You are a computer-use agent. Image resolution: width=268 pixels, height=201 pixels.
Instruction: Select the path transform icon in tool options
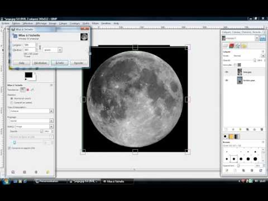[x=32, y=90]
